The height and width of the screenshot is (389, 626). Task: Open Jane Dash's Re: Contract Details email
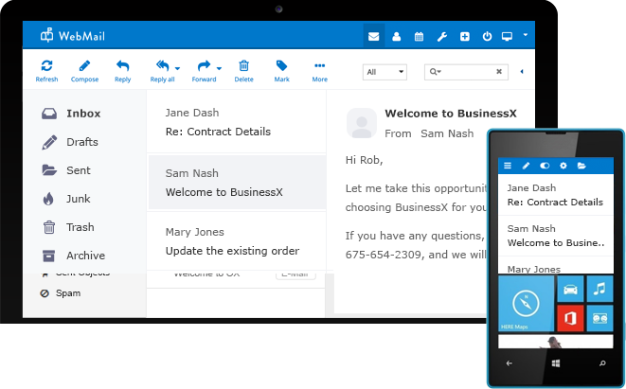pyautogui.click(x=236, y=121)
